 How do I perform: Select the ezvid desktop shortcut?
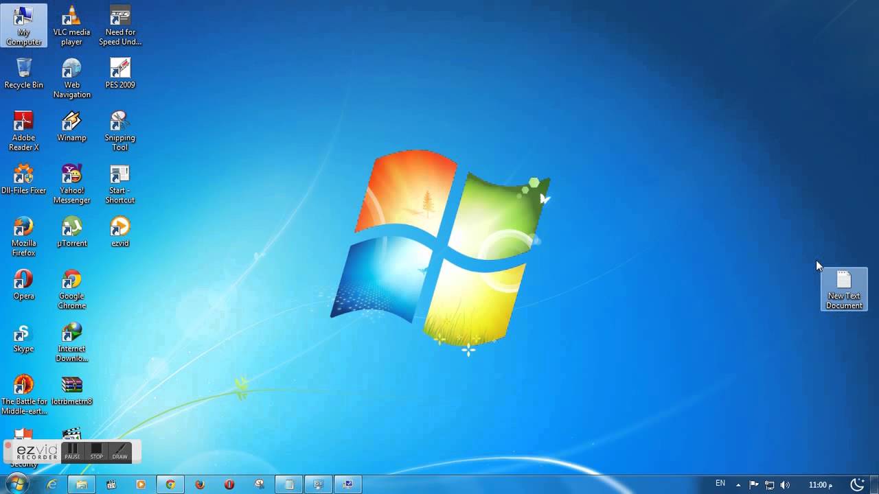120,232
